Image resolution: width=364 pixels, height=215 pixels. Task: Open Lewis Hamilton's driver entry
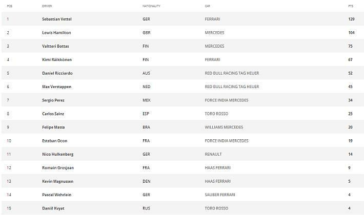click(x=56, y=33)
